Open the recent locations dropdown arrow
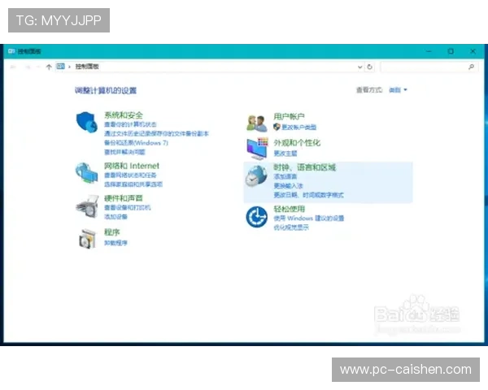 (38, 67)
